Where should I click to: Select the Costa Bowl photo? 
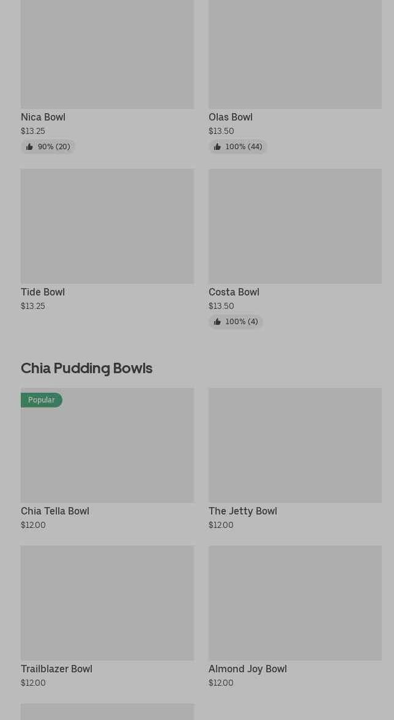click(295, 226)
